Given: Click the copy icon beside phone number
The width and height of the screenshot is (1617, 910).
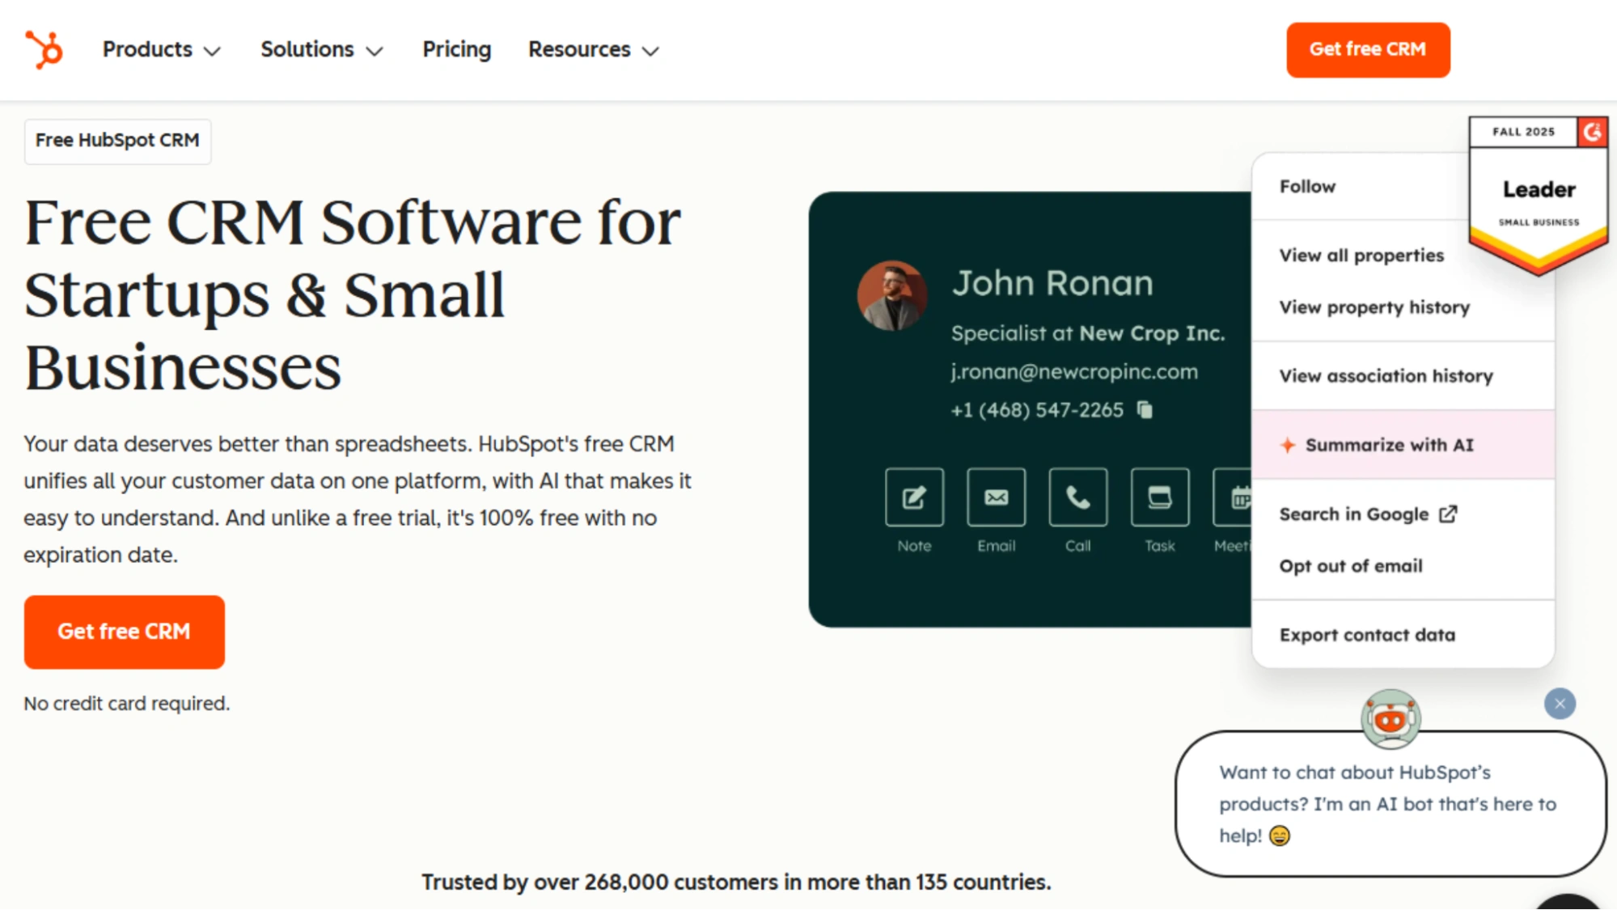Looking at the screenshot, I should click(x=1145, y=410).
